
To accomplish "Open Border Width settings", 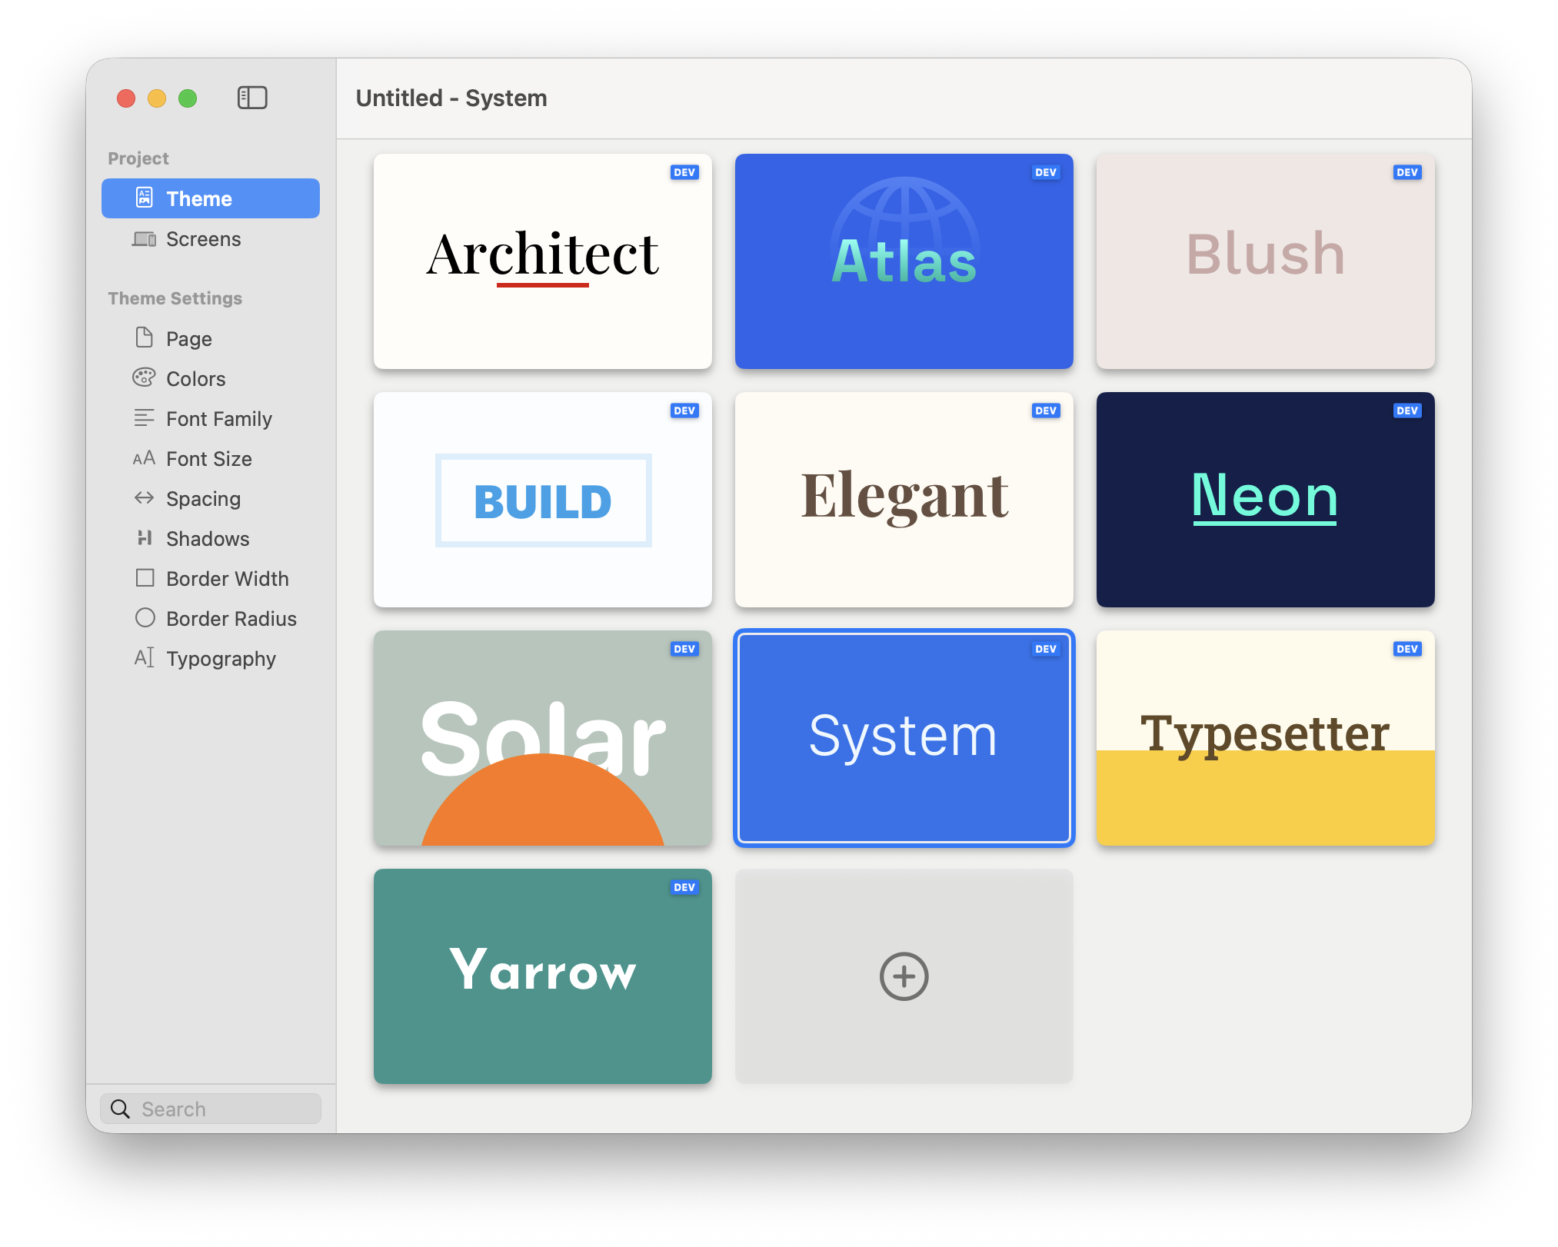I will pos(211,578).
